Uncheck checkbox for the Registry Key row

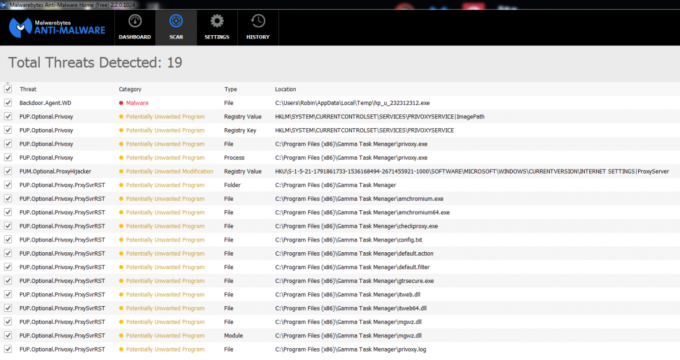coord(8,130)
